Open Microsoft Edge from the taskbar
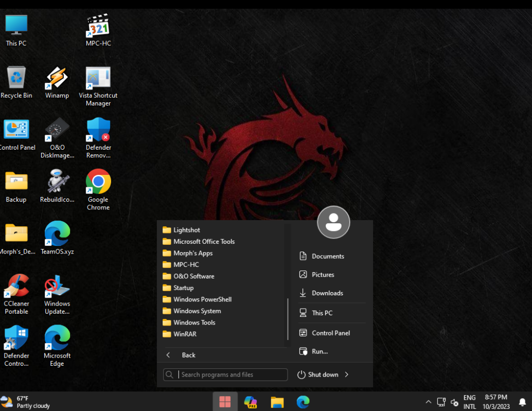This screenshot has height=411, width=532. coord(303,402)
